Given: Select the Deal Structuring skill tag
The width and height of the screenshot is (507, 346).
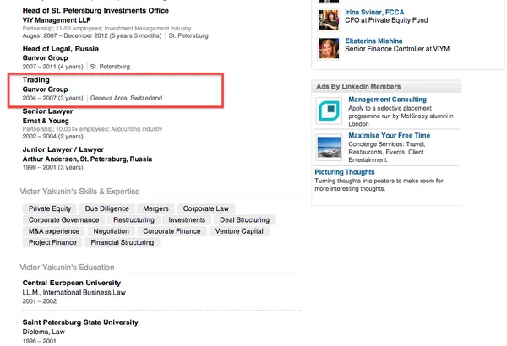Looking at the screenshot, I should pos(244,220).
